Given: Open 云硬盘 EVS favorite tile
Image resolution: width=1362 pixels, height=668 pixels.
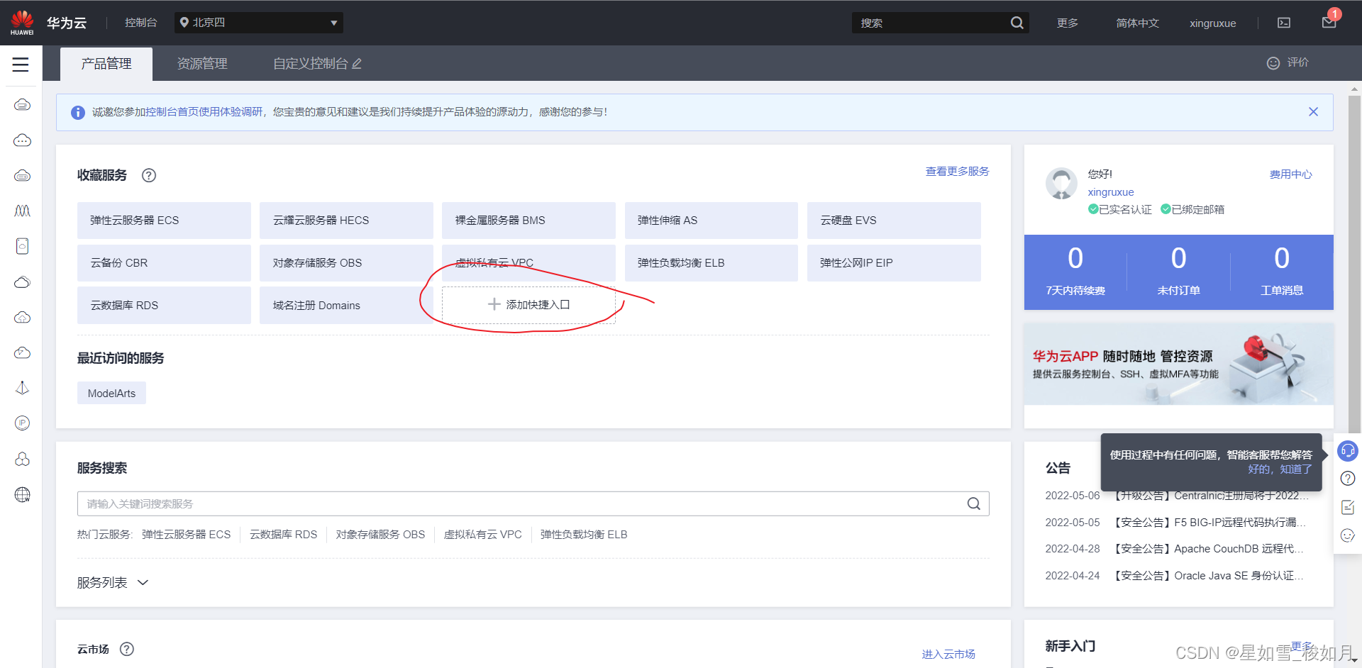Looking at the screenshot, I should coord(894,221).
